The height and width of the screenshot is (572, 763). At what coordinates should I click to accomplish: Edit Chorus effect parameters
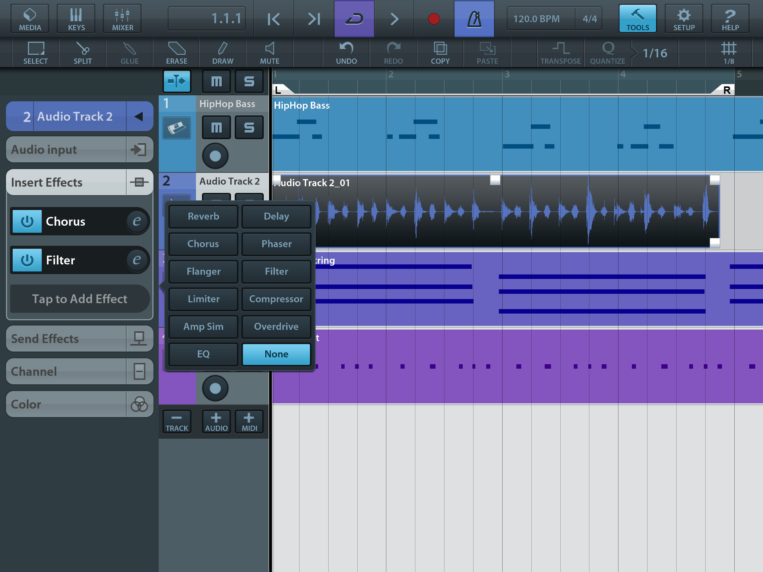137,221
